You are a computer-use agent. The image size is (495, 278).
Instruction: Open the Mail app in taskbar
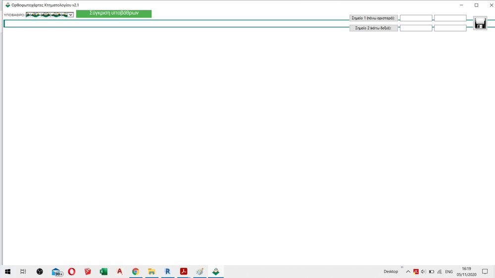pos(56,272)
